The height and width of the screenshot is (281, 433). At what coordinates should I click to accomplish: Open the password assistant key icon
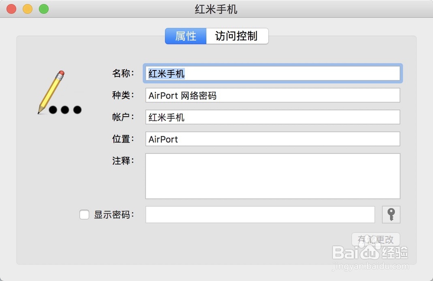(391, 214)
